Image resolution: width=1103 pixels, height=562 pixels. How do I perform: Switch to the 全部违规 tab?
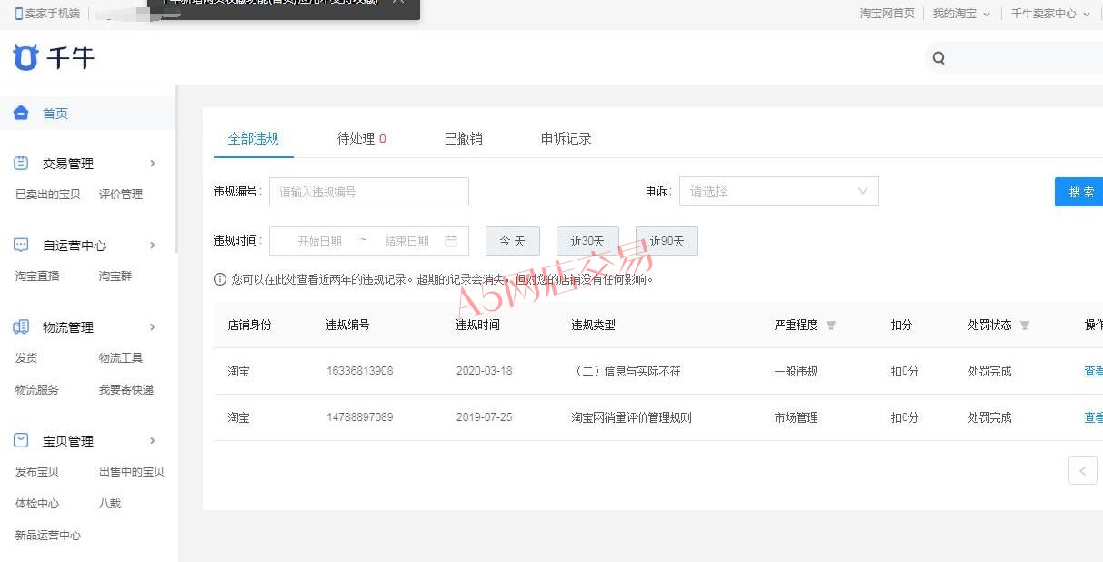point(253,138)
